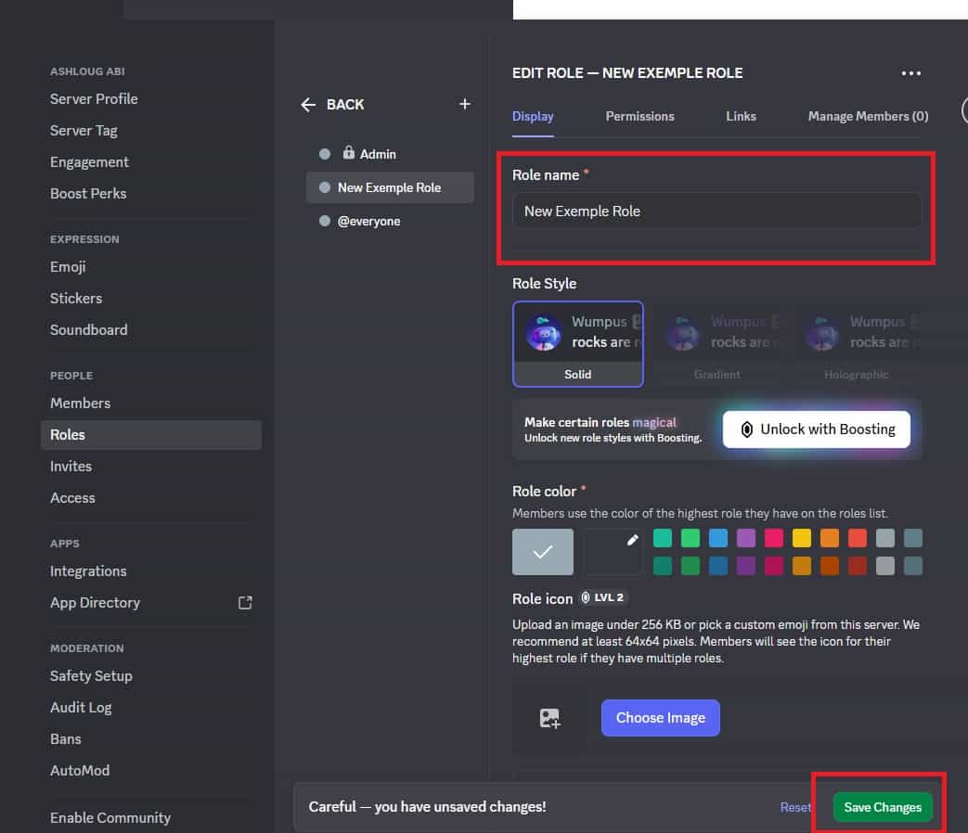
Task: Click inside the Role name field
Action: coord(716,211)
